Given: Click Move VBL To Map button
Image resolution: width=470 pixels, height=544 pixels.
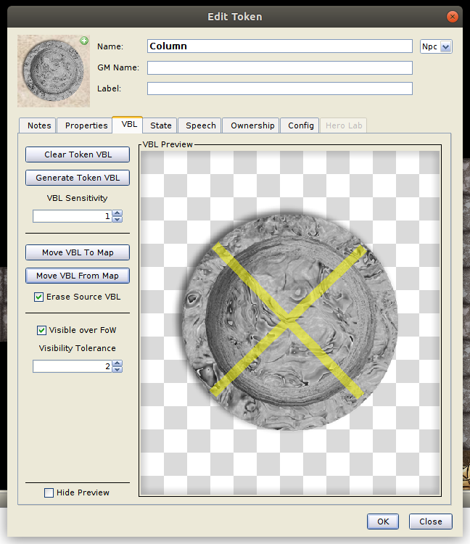Looking at the screenshot, I should point(78,252).
